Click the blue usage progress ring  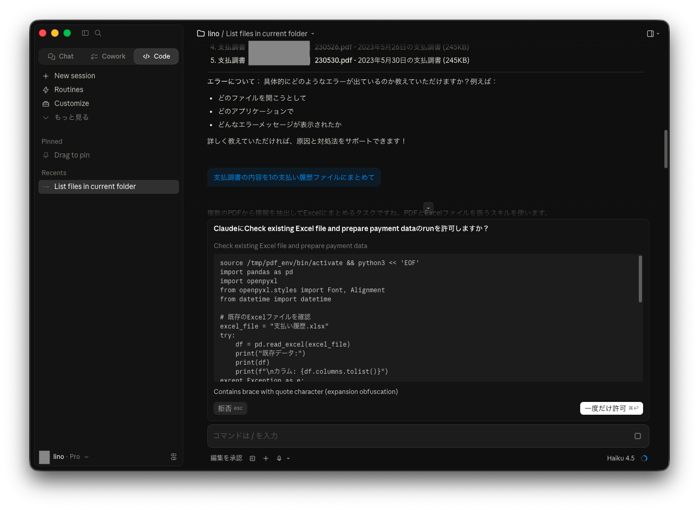(x=644, y=458)
